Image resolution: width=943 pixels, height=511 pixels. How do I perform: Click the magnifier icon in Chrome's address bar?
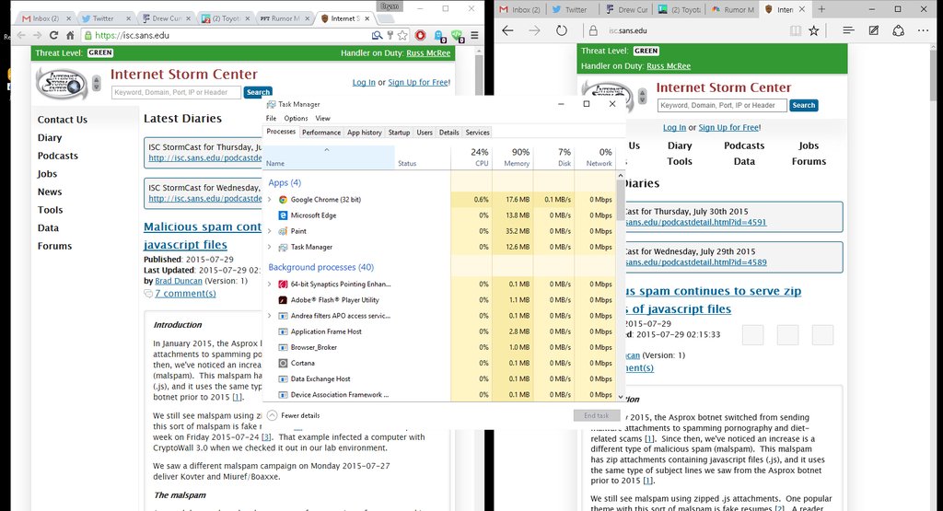tap(377, 36)
